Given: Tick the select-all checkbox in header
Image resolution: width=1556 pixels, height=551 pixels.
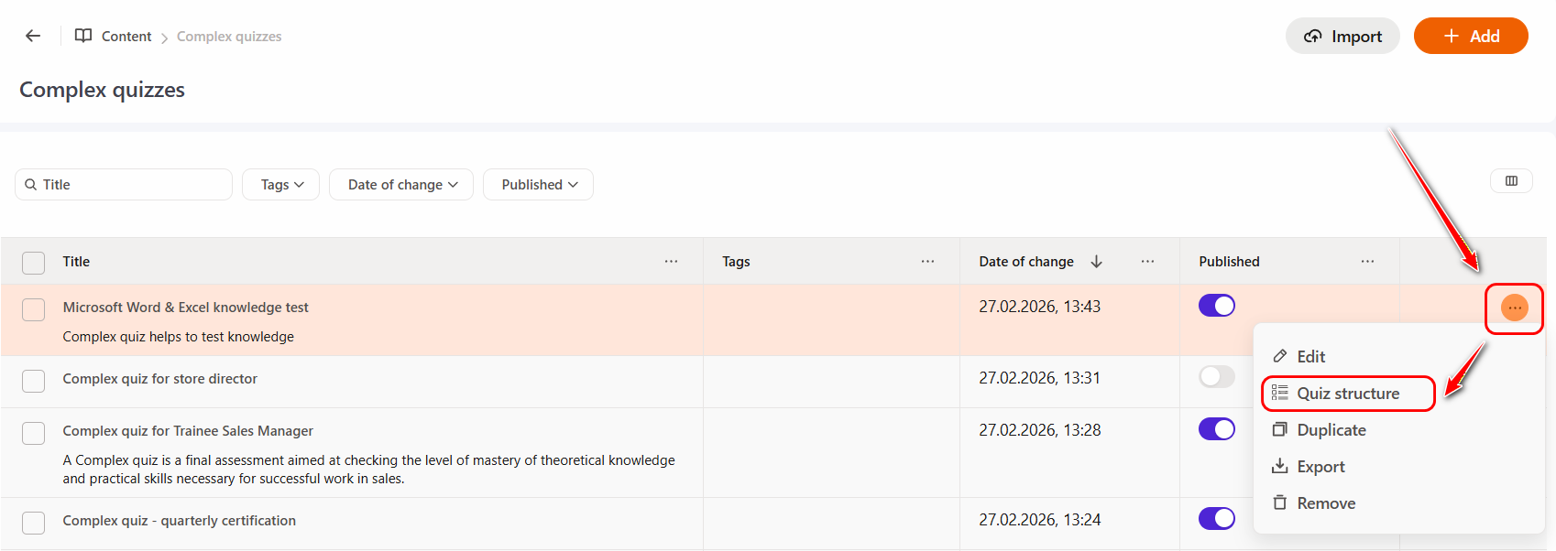Looking at the screenshot, I should pyautogui.click(x=34, y=263).
